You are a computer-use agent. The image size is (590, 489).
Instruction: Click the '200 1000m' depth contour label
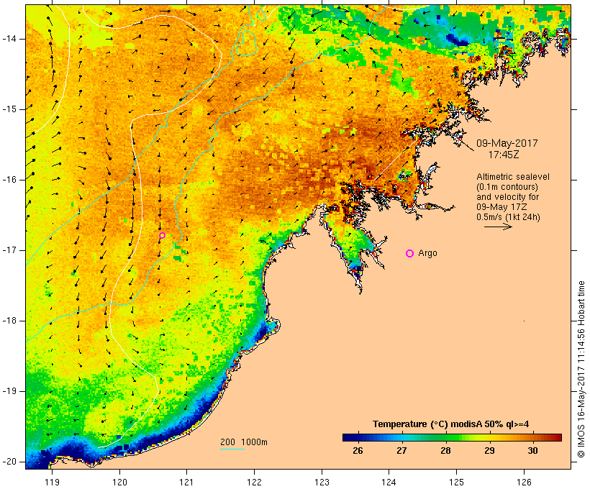[x=244, y=442]
